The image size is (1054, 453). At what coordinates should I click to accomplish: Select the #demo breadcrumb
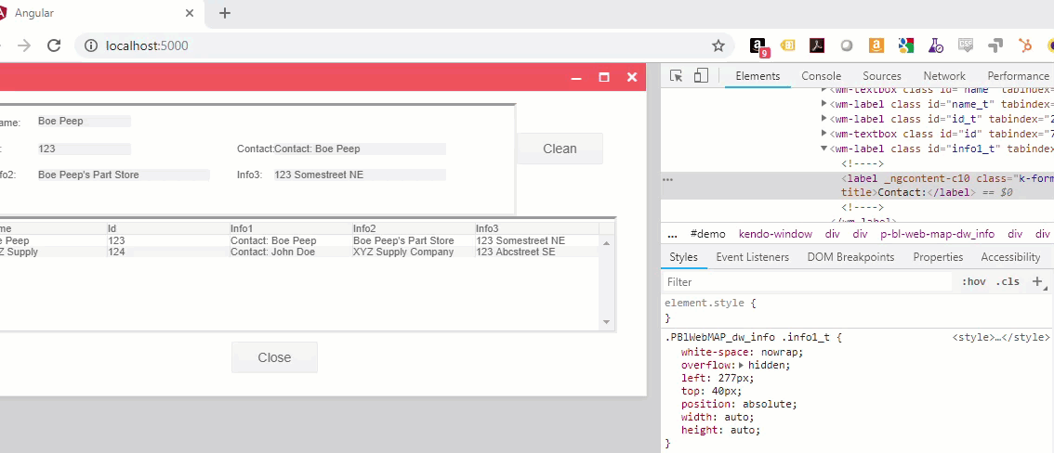(708, 234)
